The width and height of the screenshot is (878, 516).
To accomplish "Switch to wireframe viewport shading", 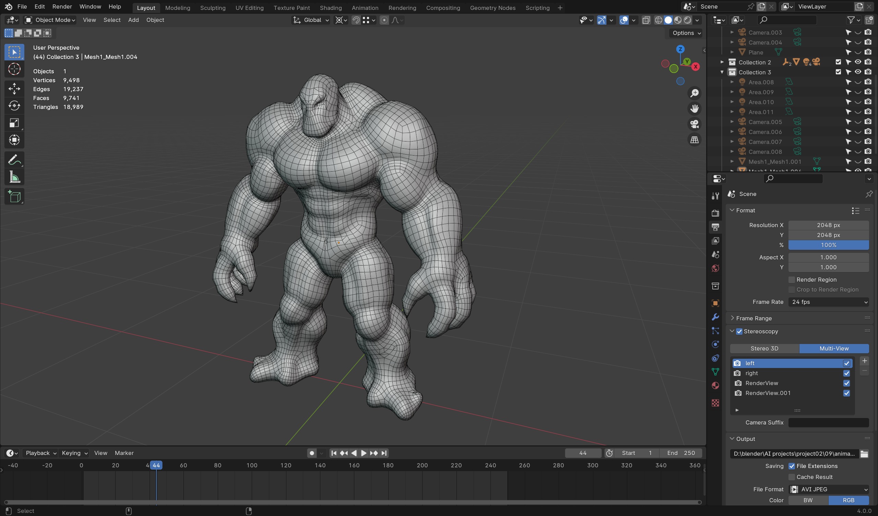I will tap(658, 20).
